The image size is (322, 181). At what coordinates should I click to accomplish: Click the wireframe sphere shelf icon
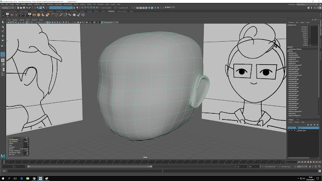pyautogui.click(x=83, y=15)
